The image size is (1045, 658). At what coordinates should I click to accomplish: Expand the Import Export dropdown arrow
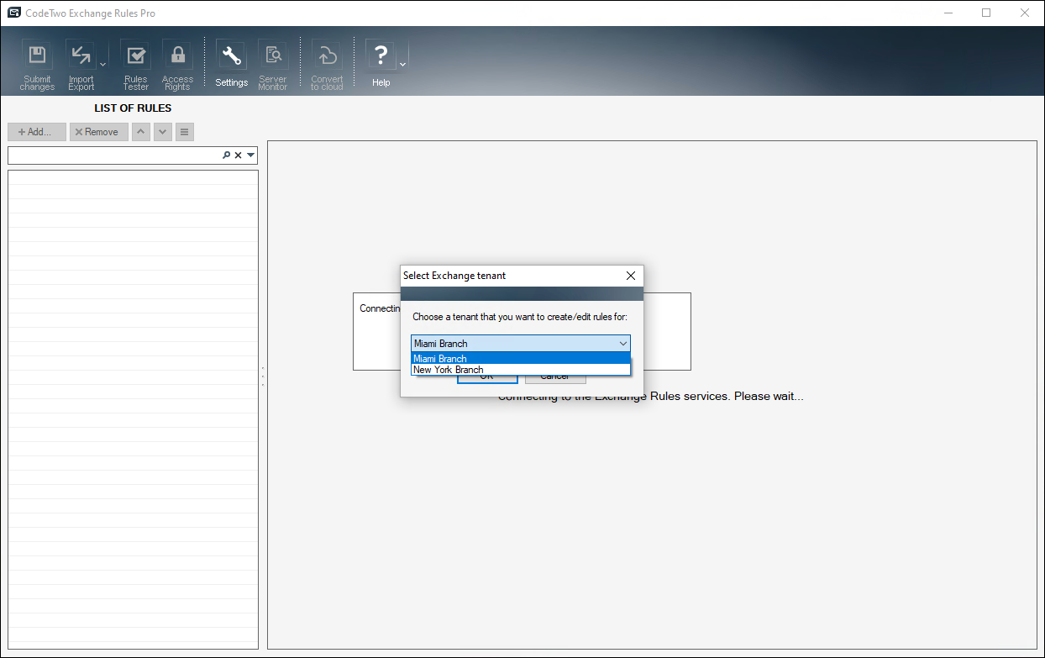102,64
